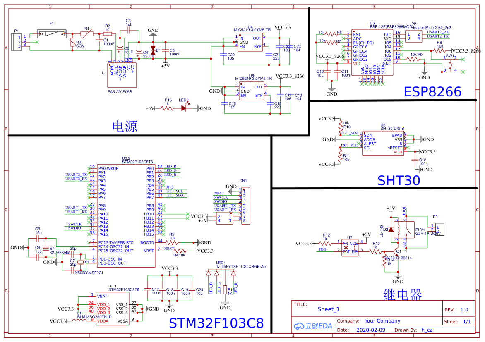Click the drawn-by name h_cz
This screenshot has height=342, width=485.
(427, 330)
